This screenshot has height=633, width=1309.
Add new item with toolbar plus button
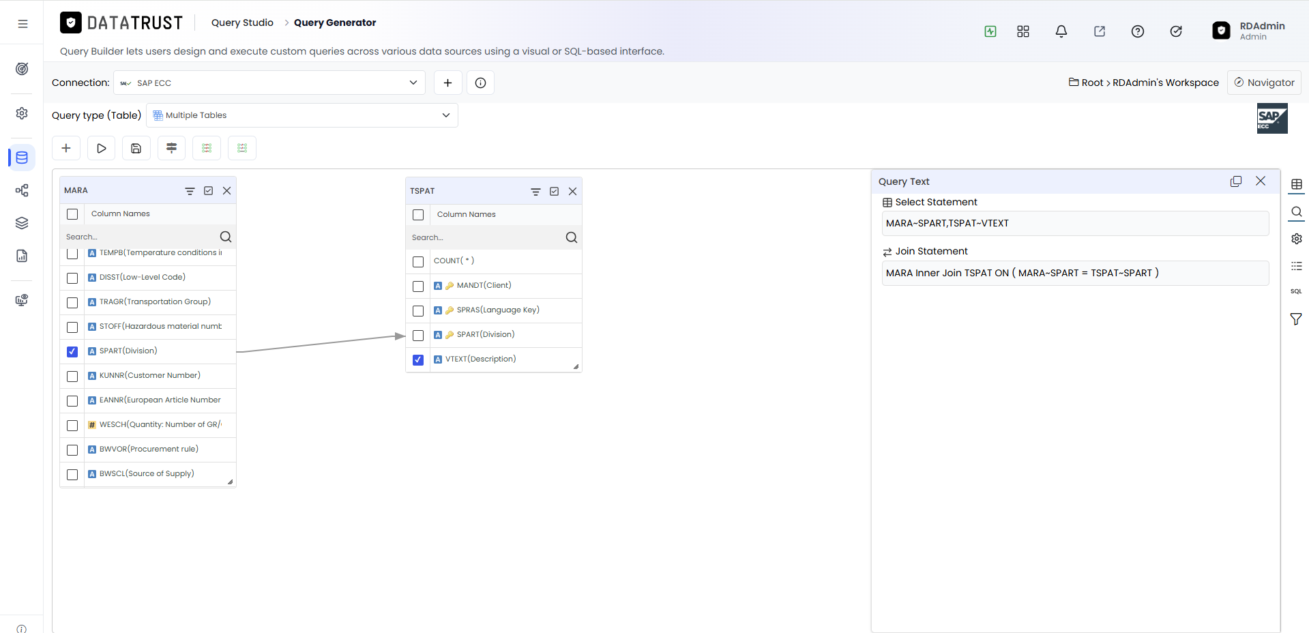[x=66, y=148]
